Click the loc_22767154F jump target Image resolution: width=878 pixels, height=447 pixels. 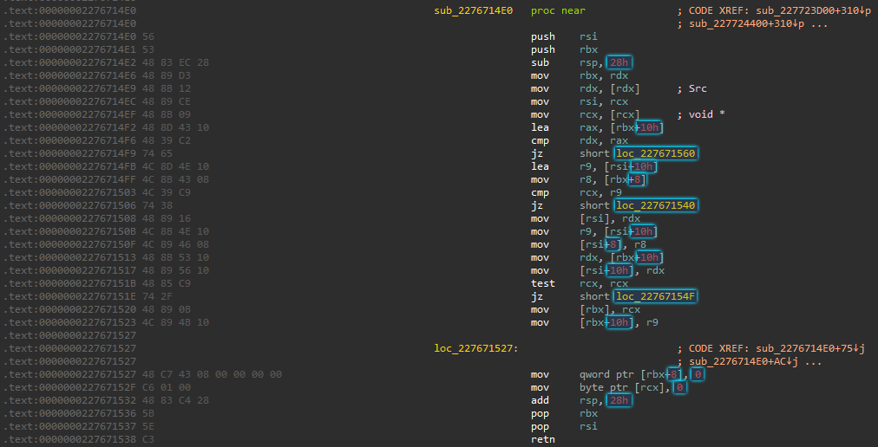(656, 296)
